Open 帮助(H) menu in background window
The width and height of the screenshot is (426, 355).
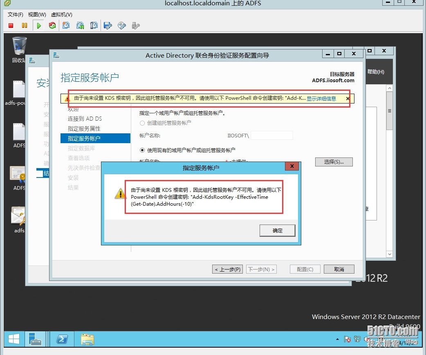(x=376, y=72)
